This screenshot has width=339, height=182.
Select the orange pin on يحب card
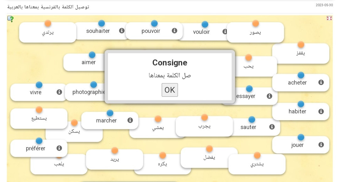(x=249, y=58)
